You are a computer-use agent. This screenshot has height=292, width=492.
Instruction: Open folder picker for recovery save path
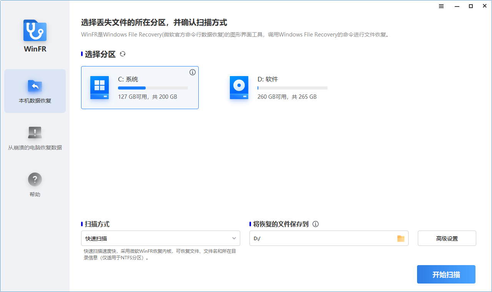click(401, 238)
